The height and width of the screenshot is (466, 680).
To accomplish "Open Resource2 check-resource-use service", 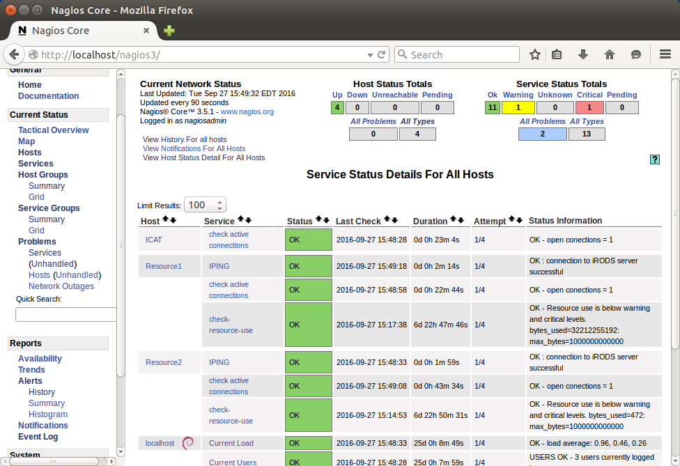I will pos(231,415).
